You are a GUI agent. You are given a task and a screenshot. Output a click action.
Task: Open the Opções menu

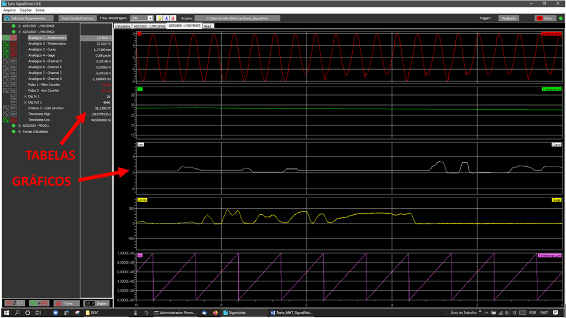click(25, 10)
